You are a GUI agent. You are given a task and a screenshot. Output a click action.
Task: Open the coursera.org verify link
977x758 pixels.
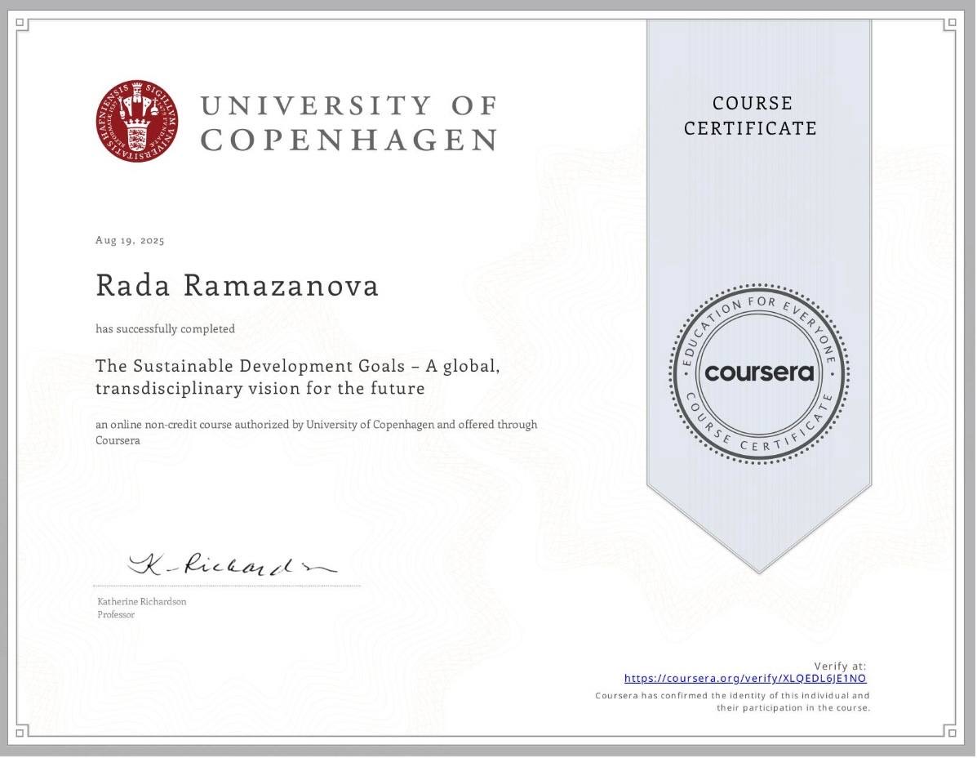pos(744,678)
